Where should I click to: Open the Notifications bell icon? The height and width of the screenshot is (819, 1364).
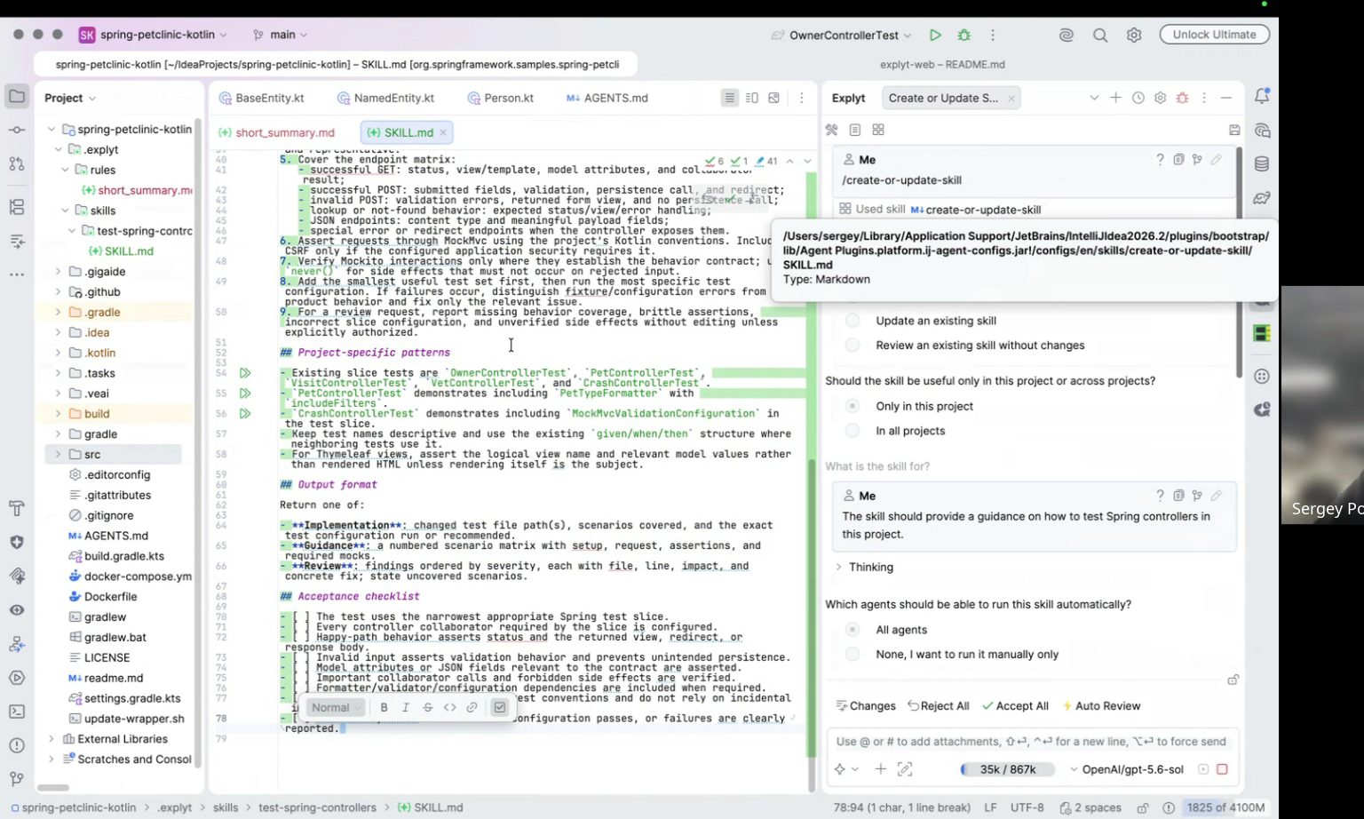pyautogui.click(x=1262, y=96)
